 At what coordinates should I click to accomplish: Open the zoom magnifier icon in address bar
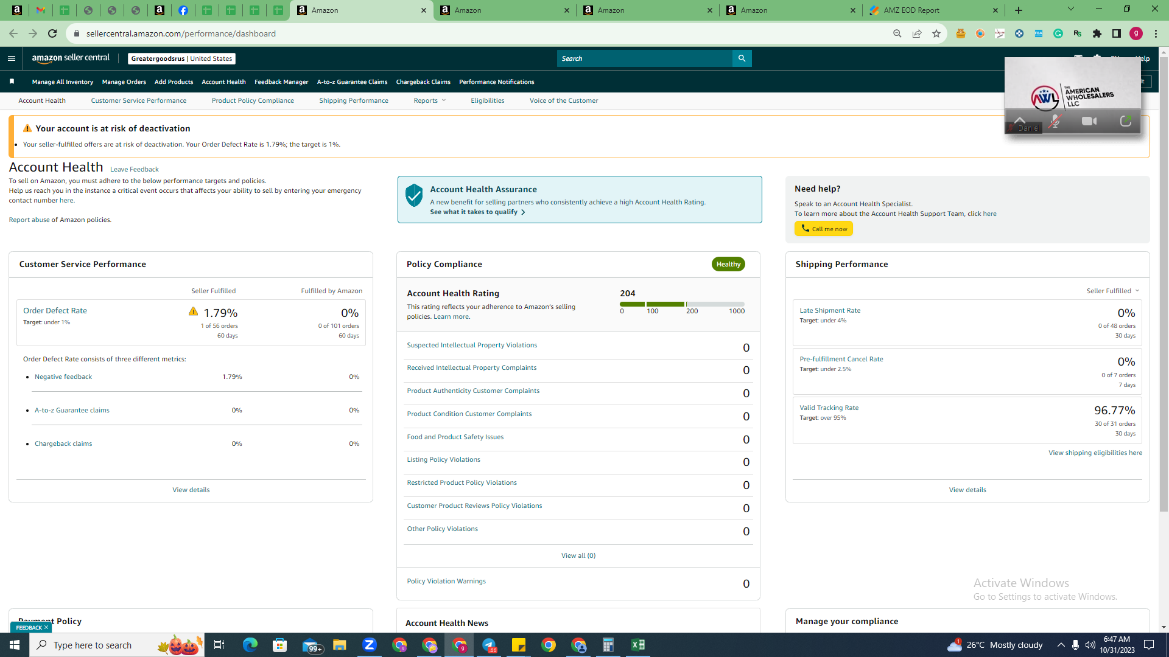(x=897, y=33)
